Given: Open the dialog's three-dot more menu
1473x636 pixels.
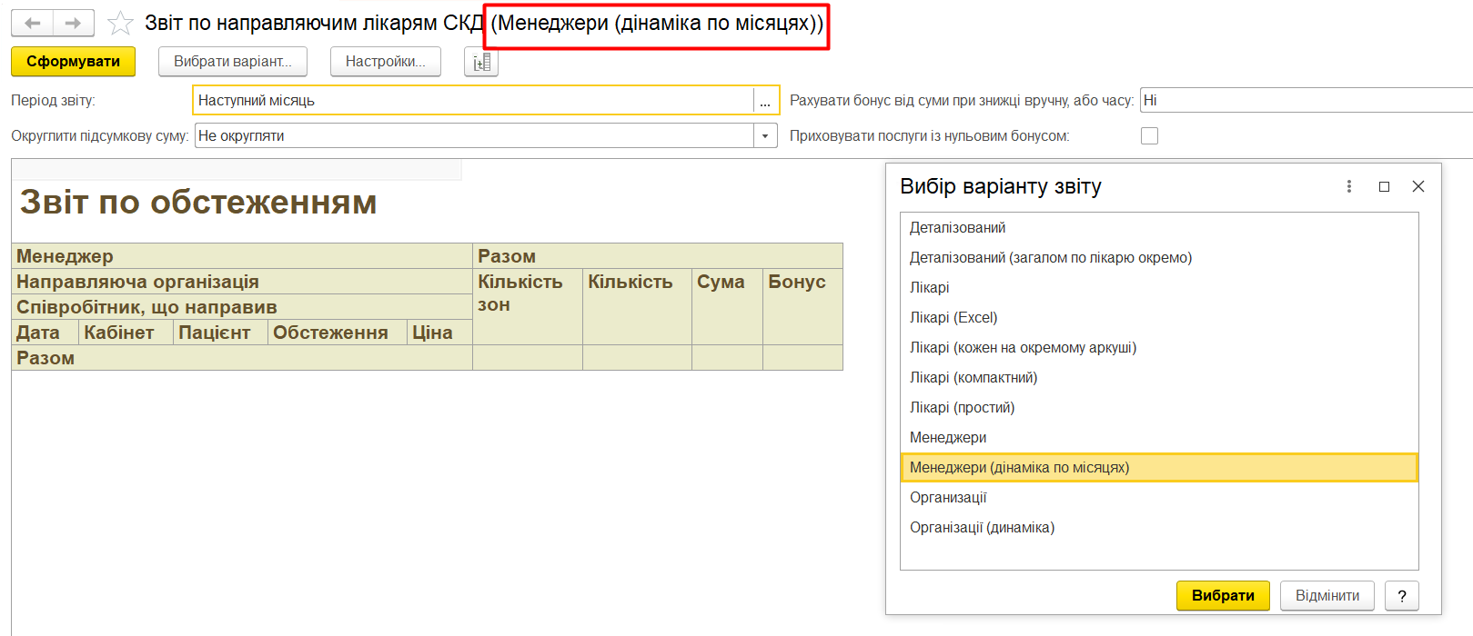Looking at the screenshot, I should 1349,186.
